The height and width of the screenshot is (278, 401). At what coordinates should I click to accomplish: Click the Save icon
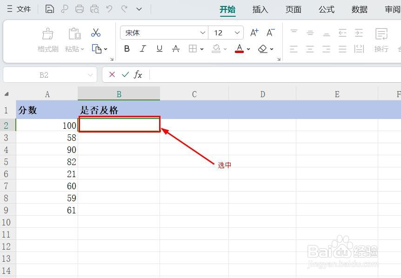[49, 8]
